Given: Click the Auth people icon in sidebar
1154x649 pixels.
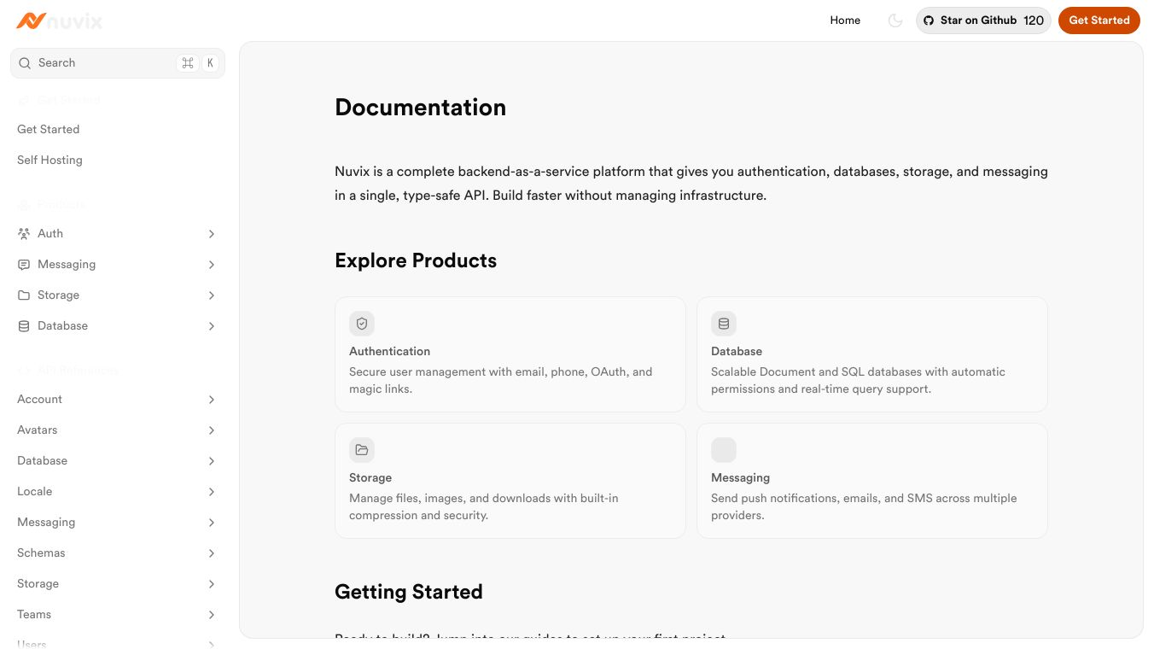Looking at the screenshot, I should click(x=24, y=233).
